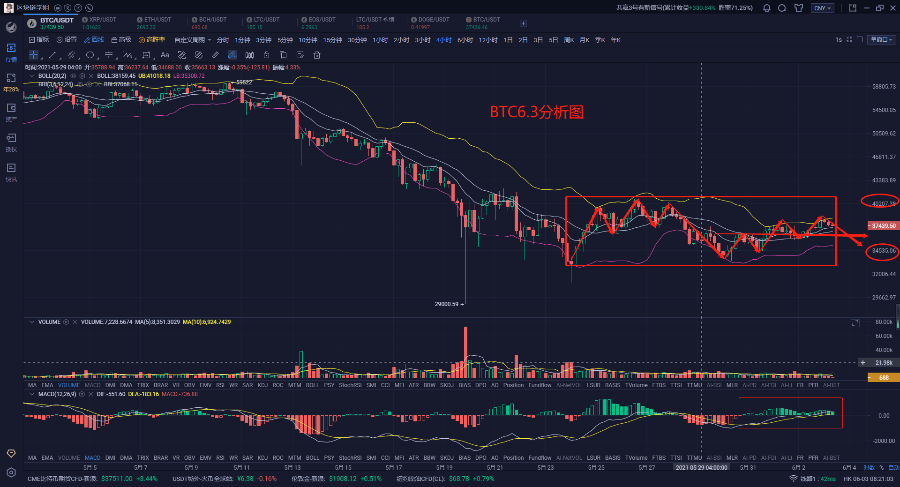
Task: Click fullscreen shrink arrows icon
Action: [x=849, y=40]
